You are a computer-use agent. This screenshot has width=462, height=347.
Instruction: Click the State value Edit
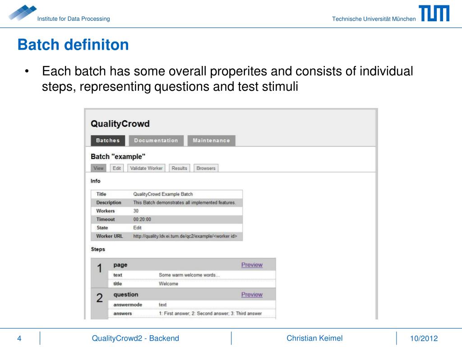(x=137, y=228)
